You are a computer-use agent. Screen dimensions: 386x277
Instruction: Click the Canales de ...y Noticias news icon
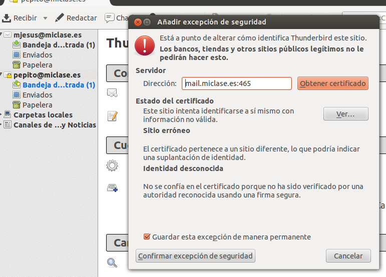(8, 124)
